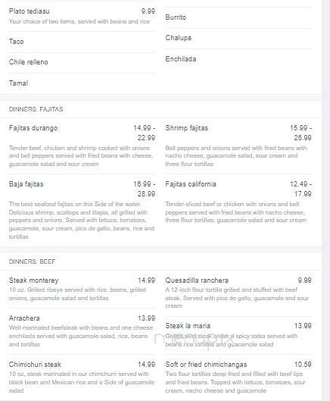Click the vertical scrollbar on right edge

coord(326,200)
